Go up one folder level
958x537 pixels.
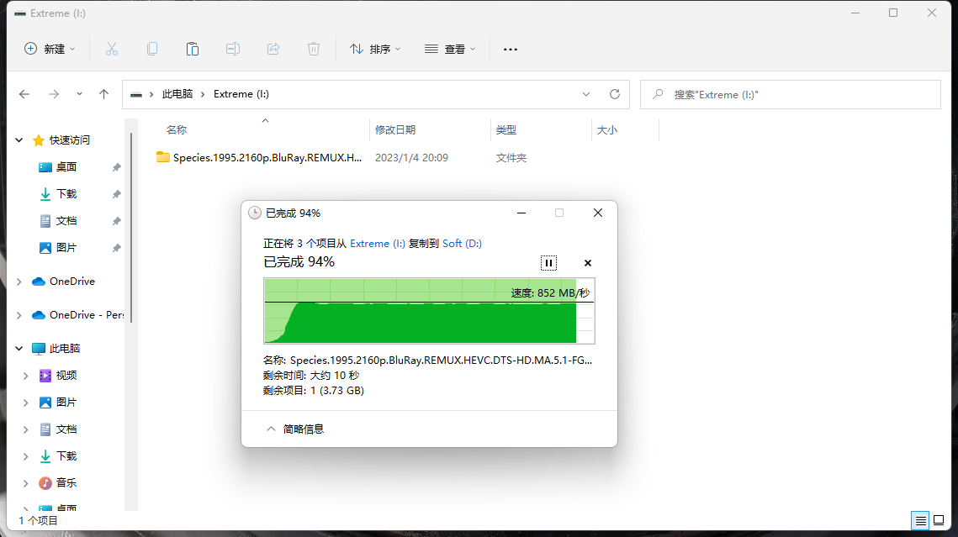click(x=103, y=94)
